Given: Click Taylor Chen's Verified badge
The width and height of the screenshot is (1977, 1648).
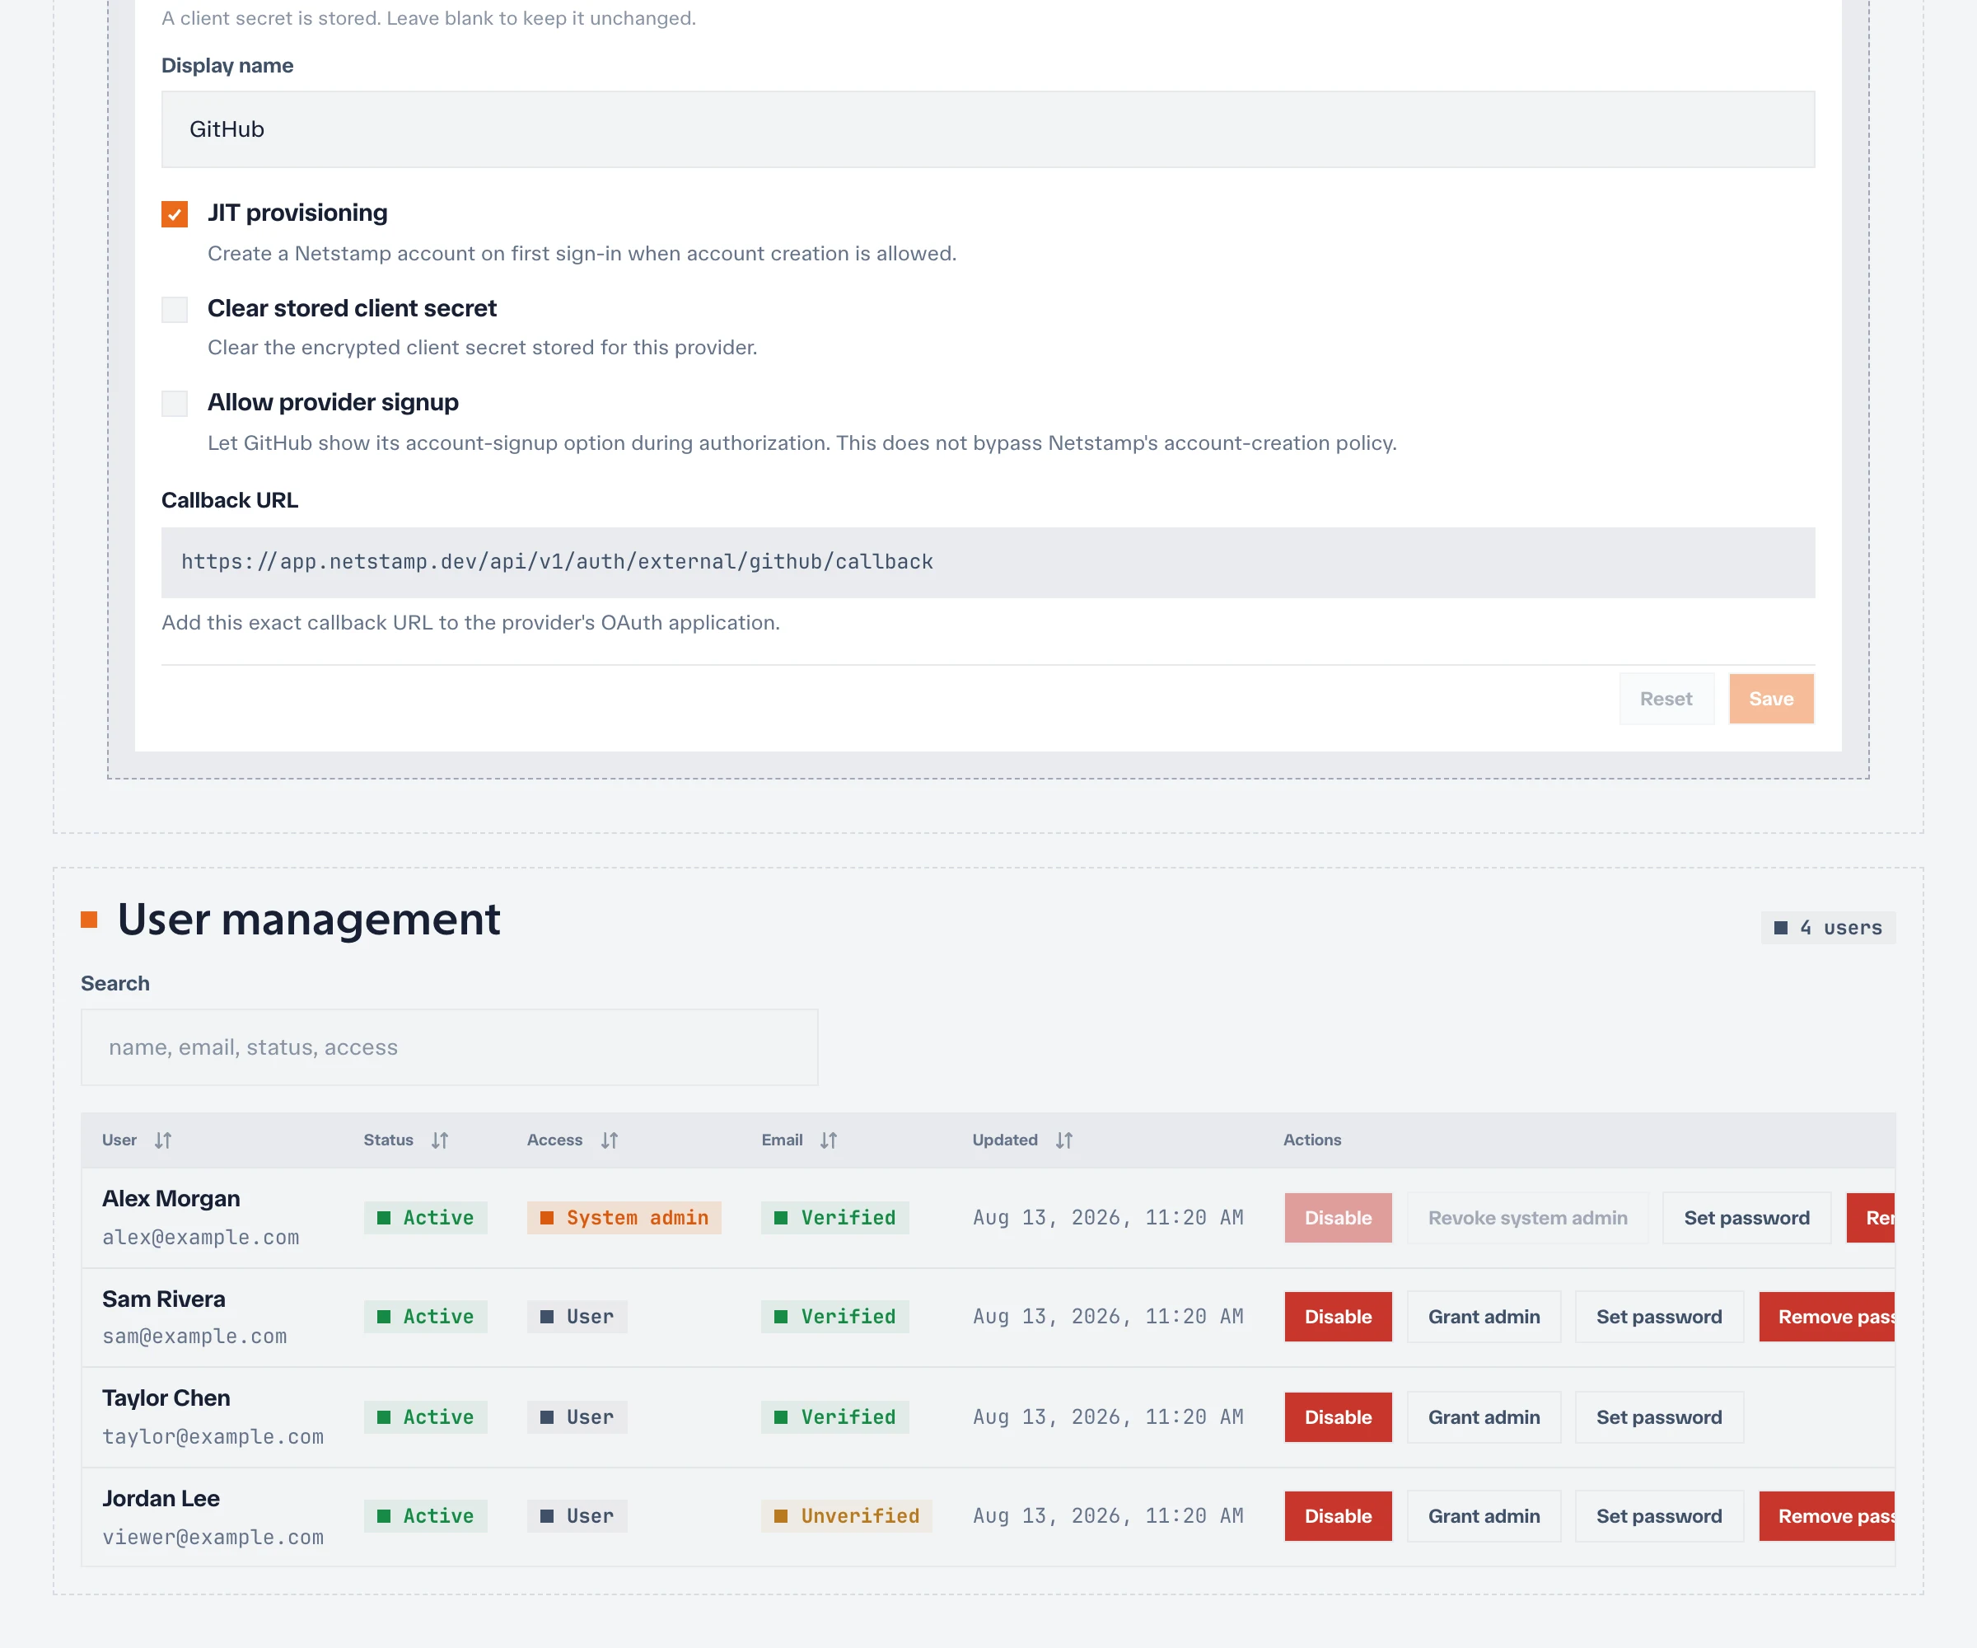Looking at the screenshot, I should pos(835,1417).
